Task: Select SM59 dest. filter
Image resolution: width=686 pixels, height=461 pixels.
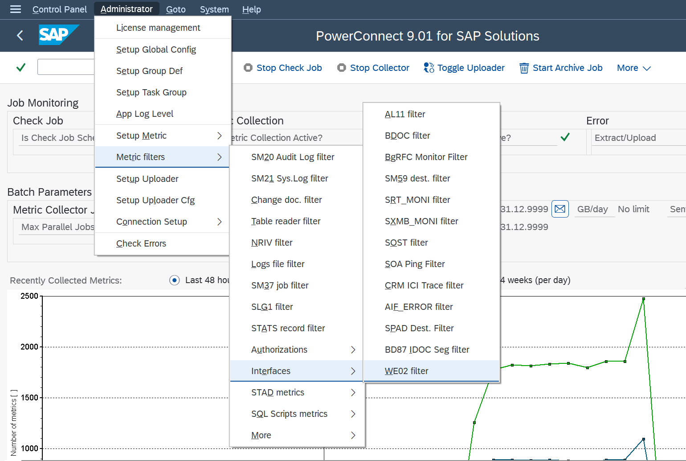Action: coord(431,178)
